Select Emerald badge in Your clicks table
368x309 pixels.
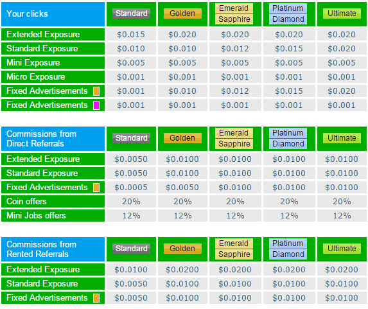click(x=234, y=8)
